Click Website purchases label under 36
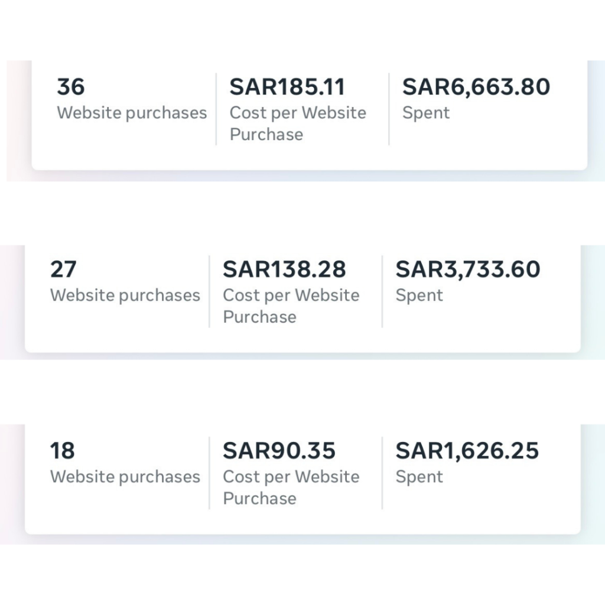Screen dimensions: 605x605 (x=132, y=113)
